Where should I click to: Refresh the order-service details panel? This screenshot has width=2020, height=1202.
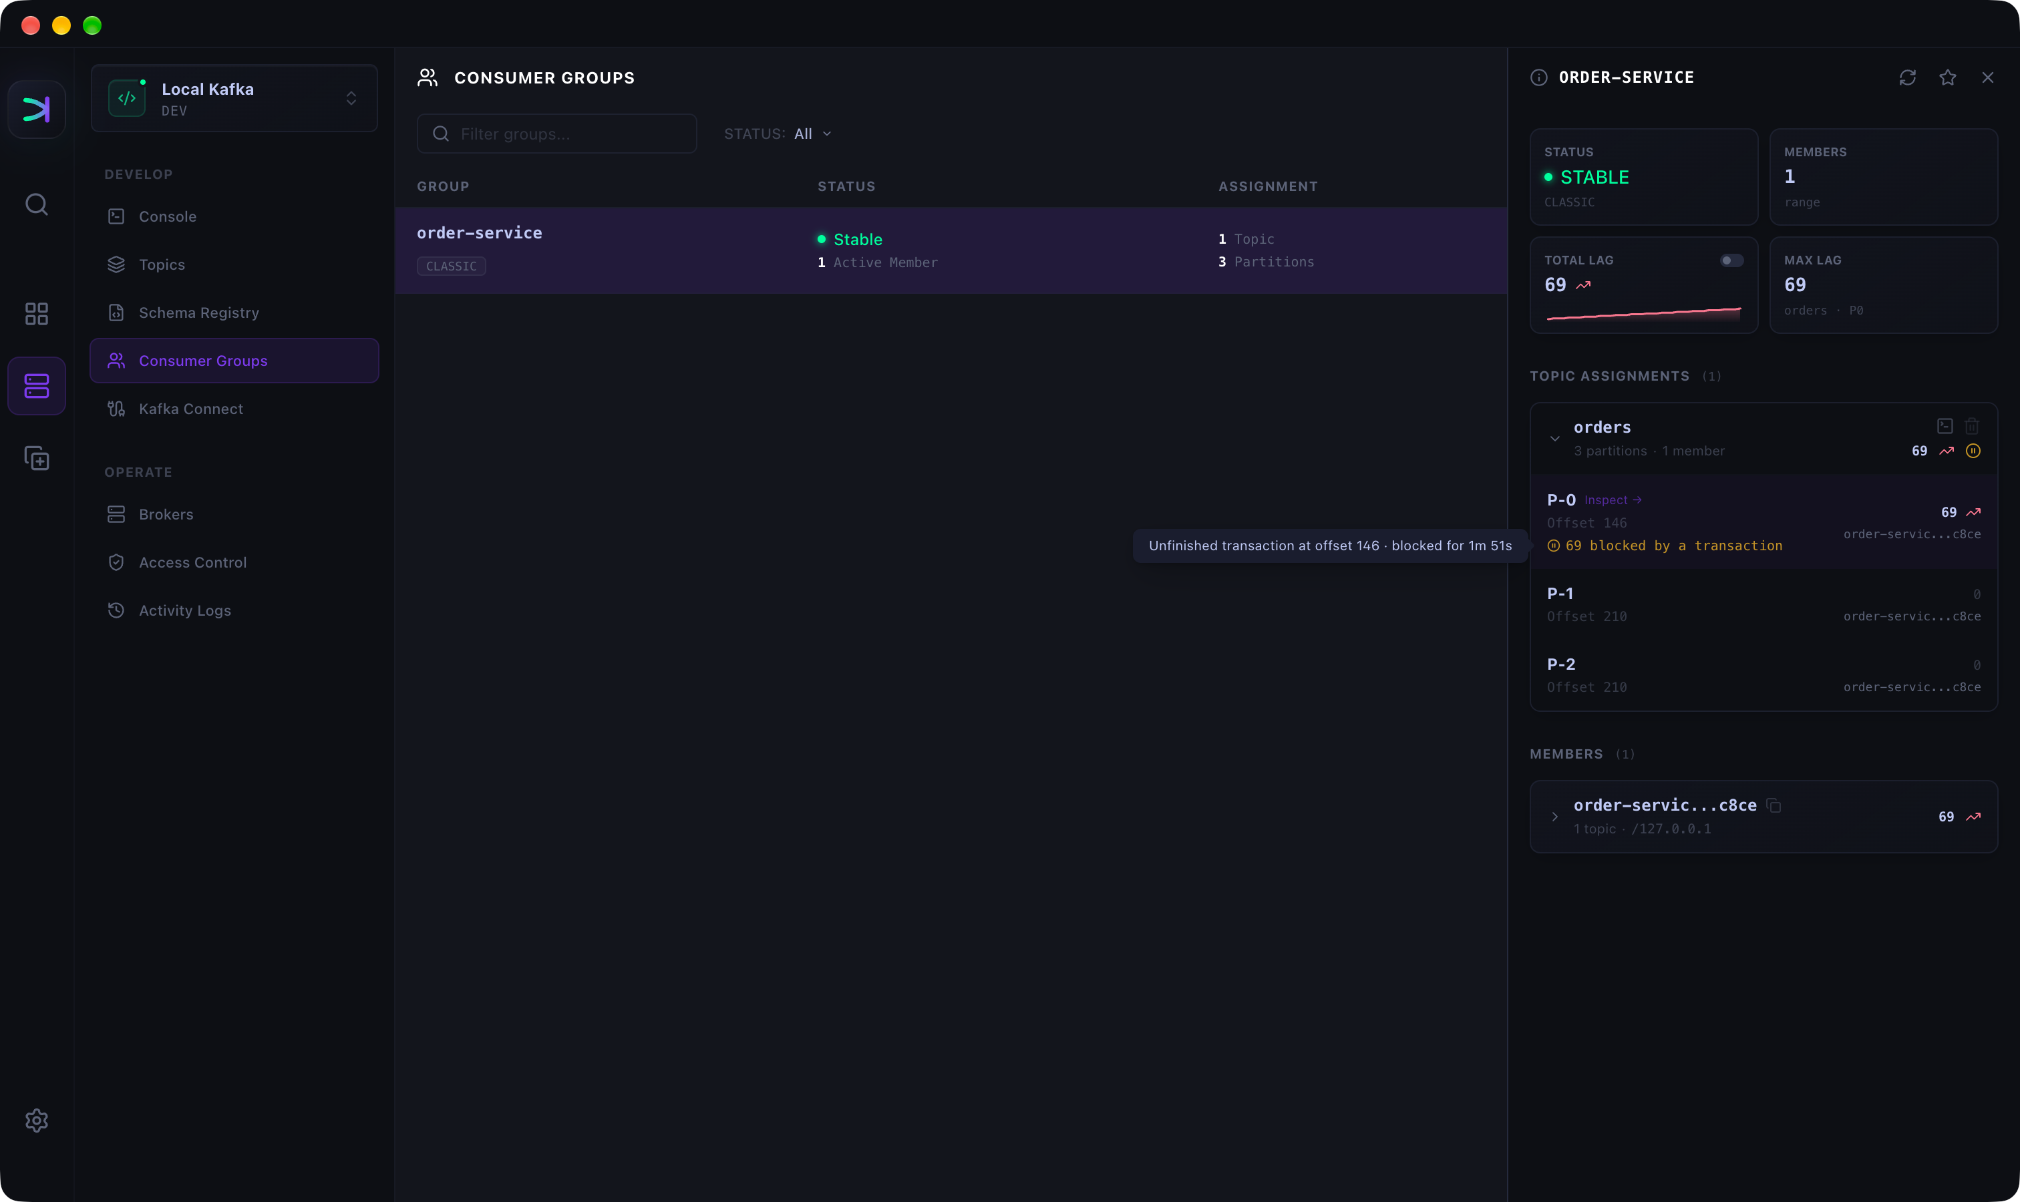click(1907, 77)
